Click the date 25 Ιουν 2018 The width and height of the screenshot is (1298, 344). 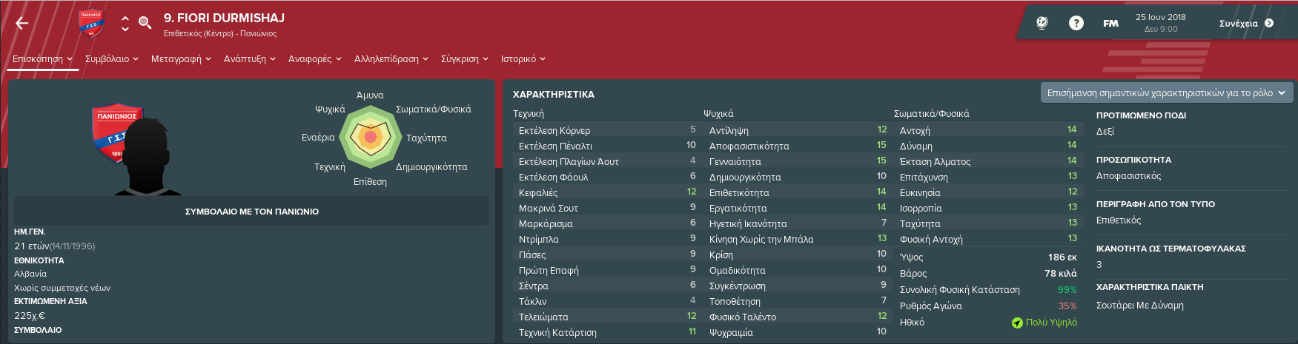pyautogui.click(x=1161, y=17)
